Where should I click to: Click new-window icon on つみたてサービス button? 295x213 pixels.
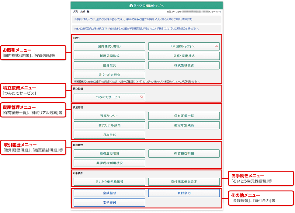pyautogui.click(x=142, y=97)
